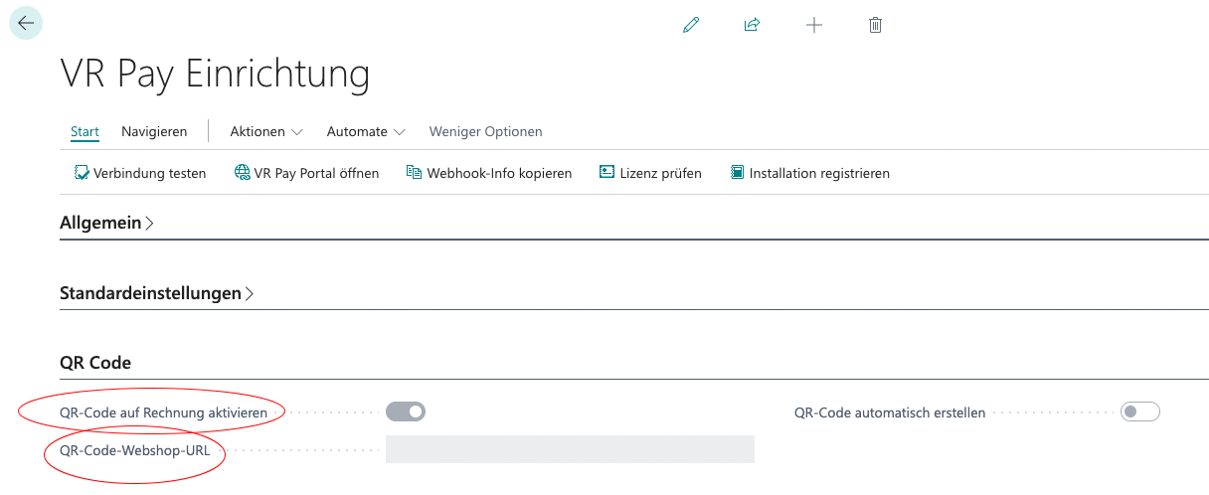Expand the Allgemein section

[106, 224]
